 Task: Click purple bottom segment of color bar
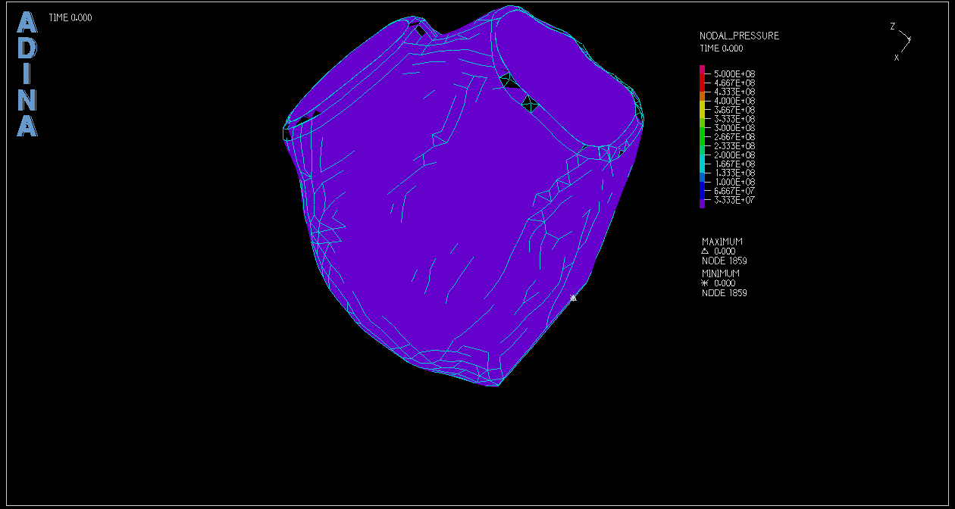click(x=702, y=202)
